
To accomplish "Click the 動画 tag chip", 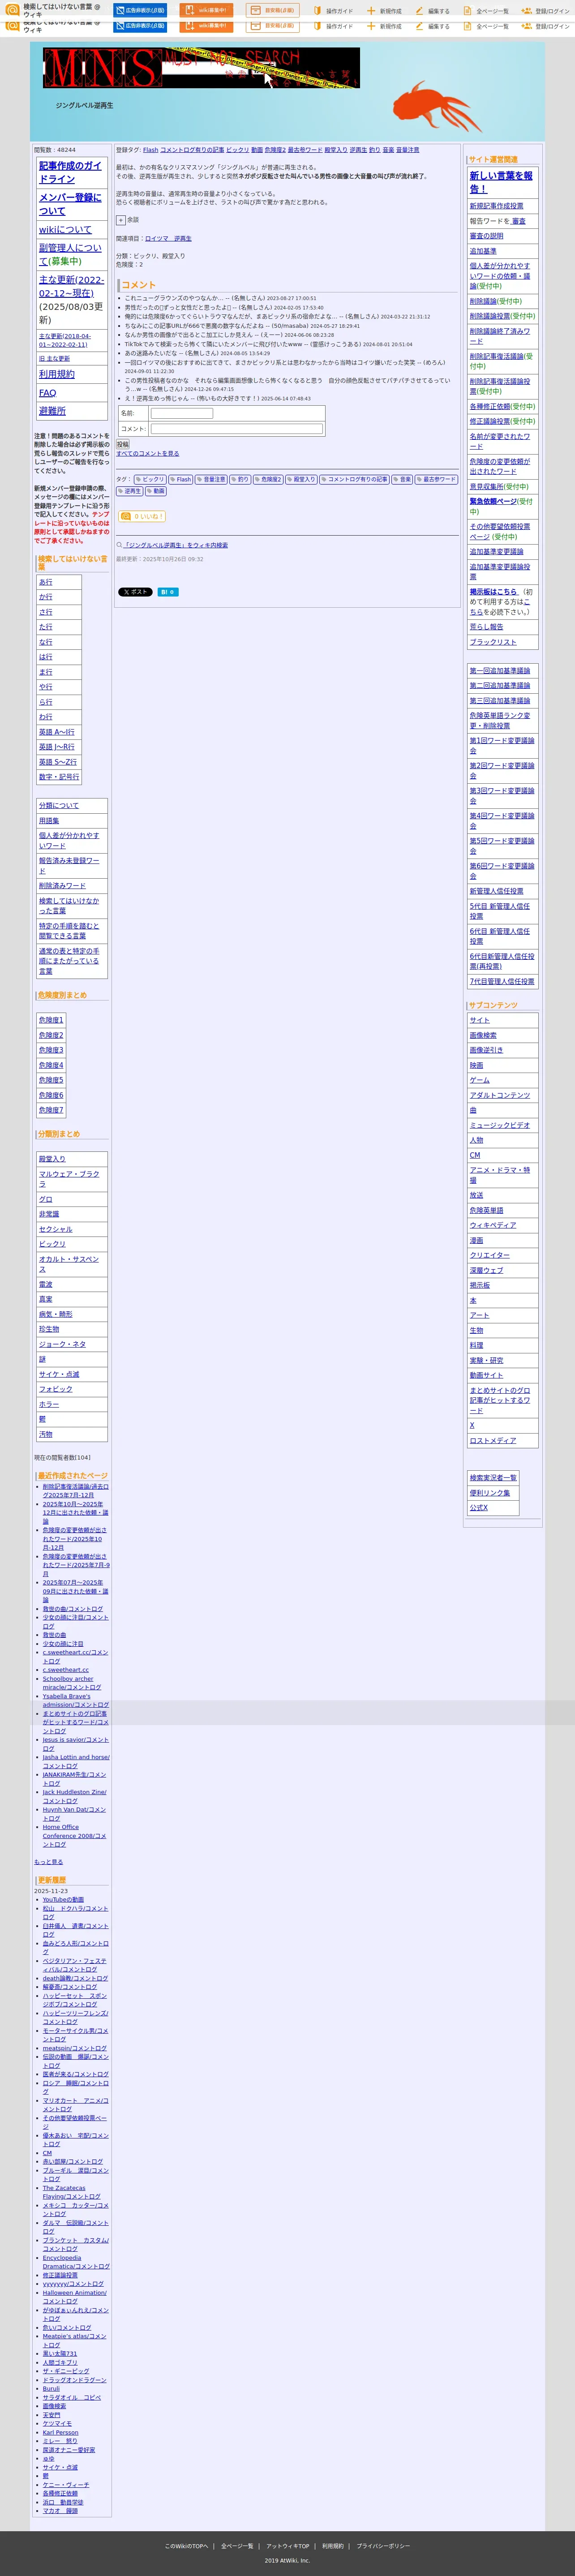I will (156, 491).
